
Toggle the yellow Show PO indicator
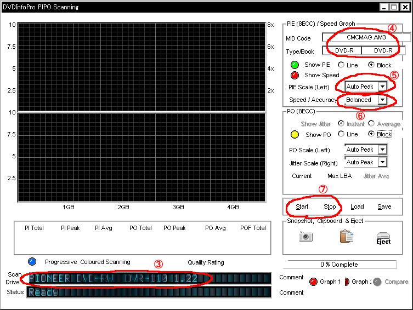295,135
